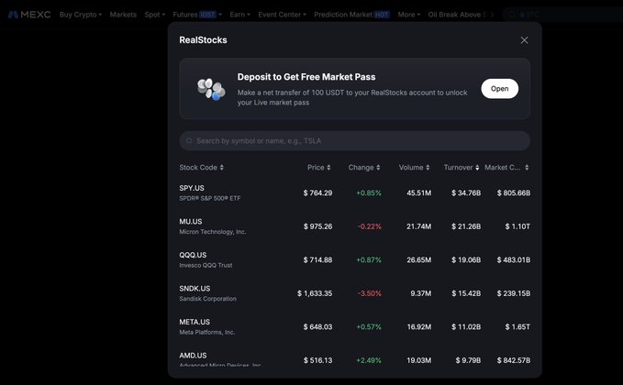Click the coins icon in deposit banner
The width and height of the screenshot is (623, 385).
coord(211,89)
